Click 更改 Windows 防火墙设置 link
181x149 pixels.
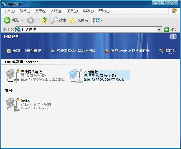(130, 51)
